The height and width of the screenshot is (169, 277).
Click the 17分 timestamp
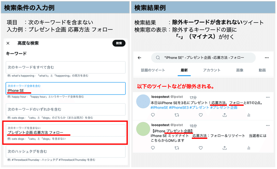coord(193,97)
